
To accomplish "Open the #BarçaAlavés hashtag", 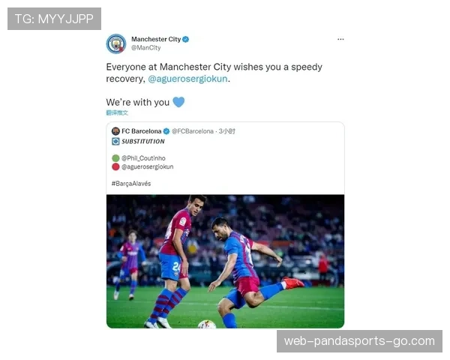I will (131, 184).
